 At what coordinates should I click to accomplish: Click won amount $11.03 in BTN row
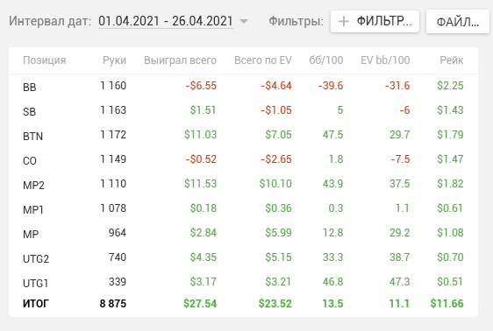(200, 134)
